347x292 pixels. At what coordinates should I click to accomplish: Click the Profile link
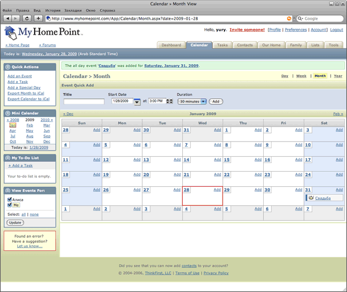pyautogui.click(x=275, y=29)
